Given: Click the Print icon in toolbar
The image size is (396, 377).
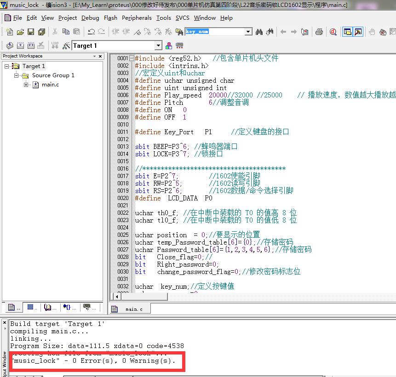Looking at the screenshot, I should (319, 32).
